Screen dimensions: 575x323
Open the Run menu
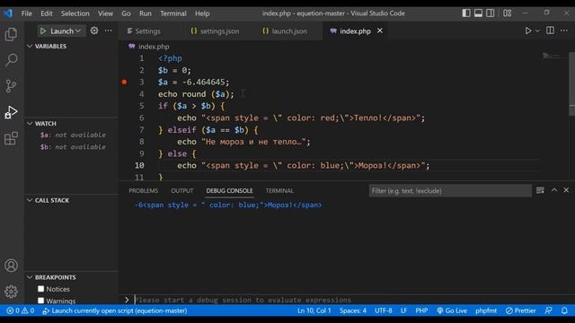146,13
